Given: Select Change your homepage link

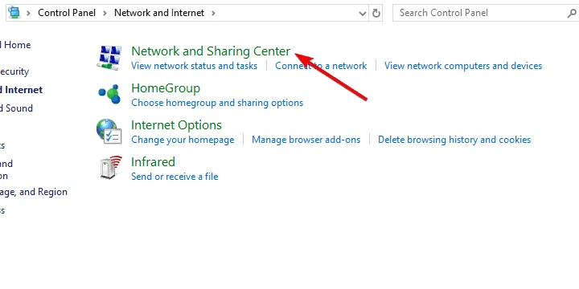Looking at the screenshot, I should click(x=183, y=140).
